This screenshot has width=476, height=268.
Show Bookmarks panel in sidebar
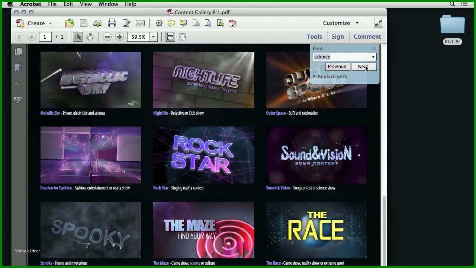tap(18, 67)
